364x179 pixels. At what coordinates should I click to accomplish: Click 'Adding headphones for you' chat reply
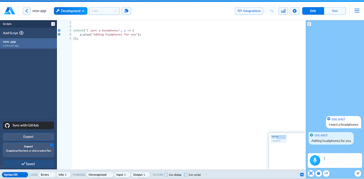[x=331, y=141]
